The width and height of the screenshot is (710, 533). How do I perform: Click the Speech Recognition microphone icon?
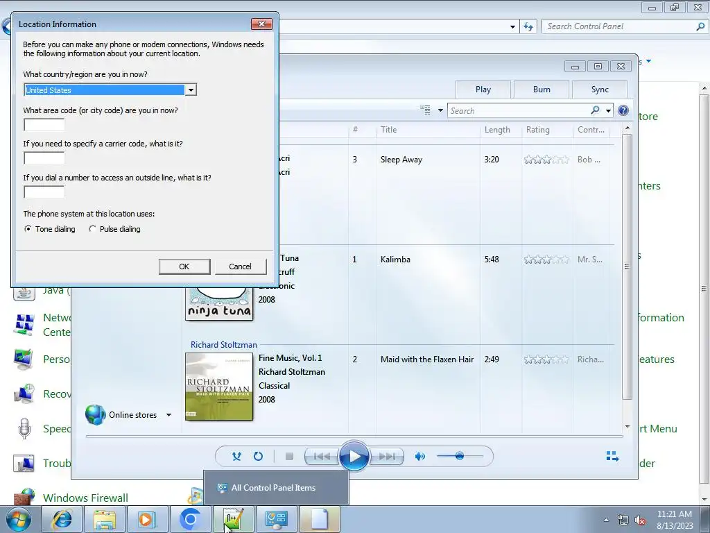[24, 428]
